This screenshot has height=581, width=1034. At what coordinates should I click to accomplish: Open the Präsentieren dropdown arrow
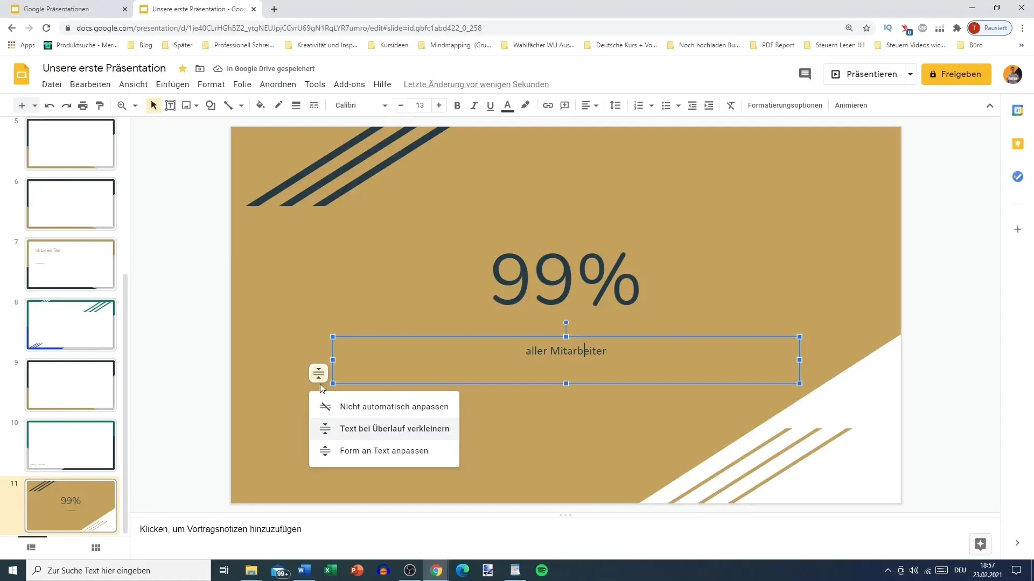(x=910, y=74)
